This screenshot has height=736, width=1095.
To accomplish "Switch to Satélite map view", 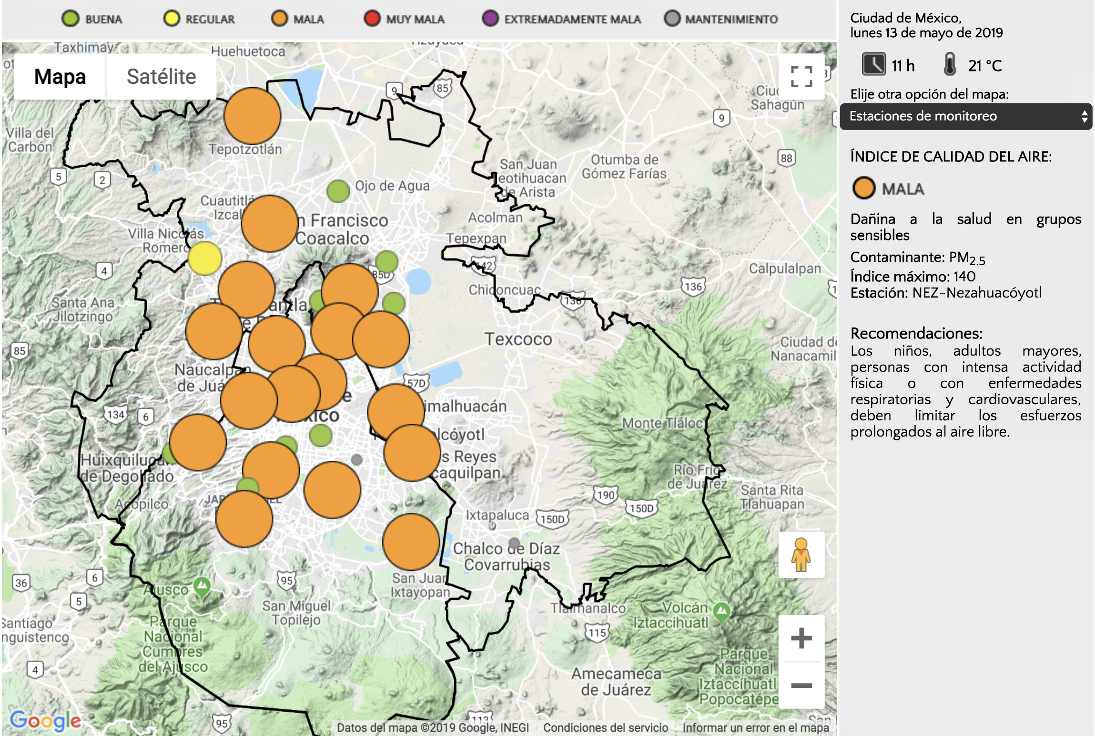I will point(161,77).
